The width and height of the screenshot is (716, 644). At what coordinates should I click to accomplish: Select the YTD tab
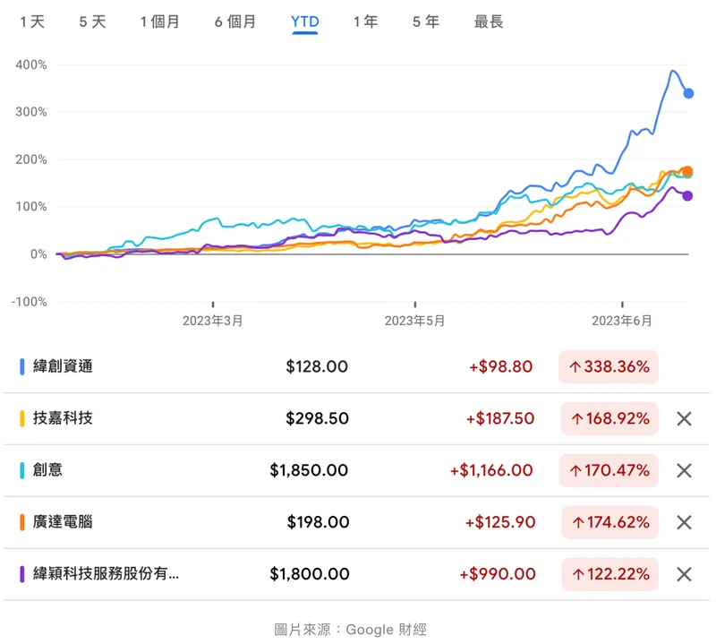(x=305, y=21)
